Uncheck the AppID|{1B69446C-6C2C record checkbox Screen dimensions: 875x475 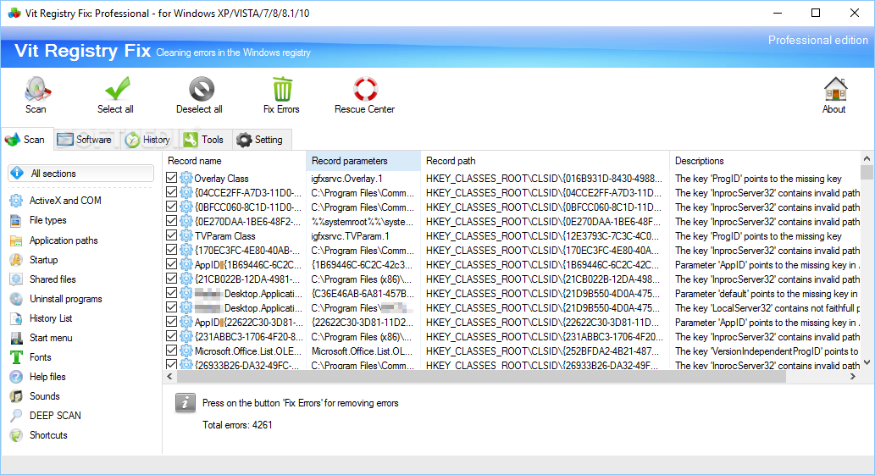(171, 265)
